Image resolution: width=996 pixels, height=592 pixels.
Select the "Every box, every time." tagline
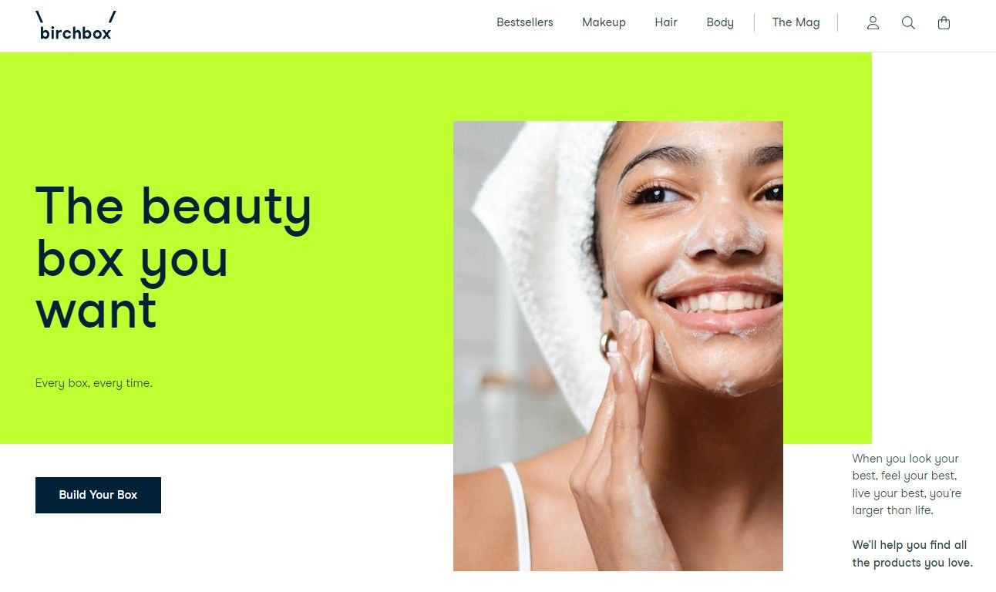tap(94, 383)
